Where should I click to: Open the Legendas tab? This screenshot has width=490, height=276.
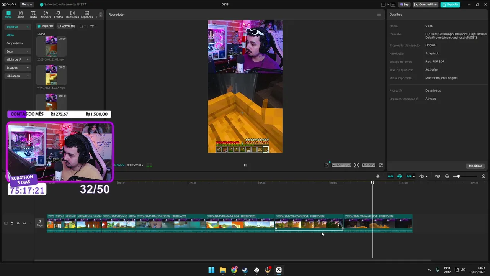[87, 15]
